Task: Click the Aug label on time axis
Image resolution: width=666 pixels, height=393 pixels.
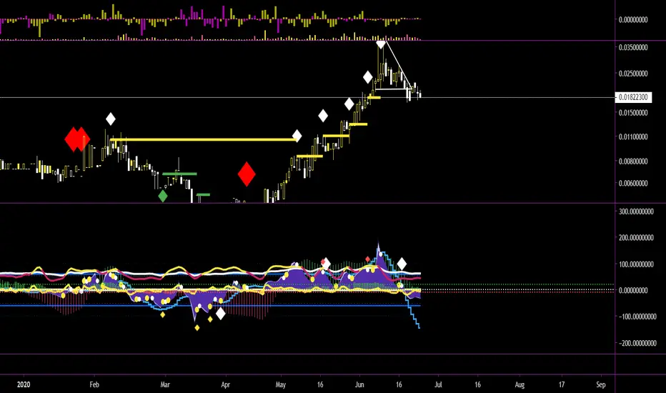Action: click(x=520, y=384)
